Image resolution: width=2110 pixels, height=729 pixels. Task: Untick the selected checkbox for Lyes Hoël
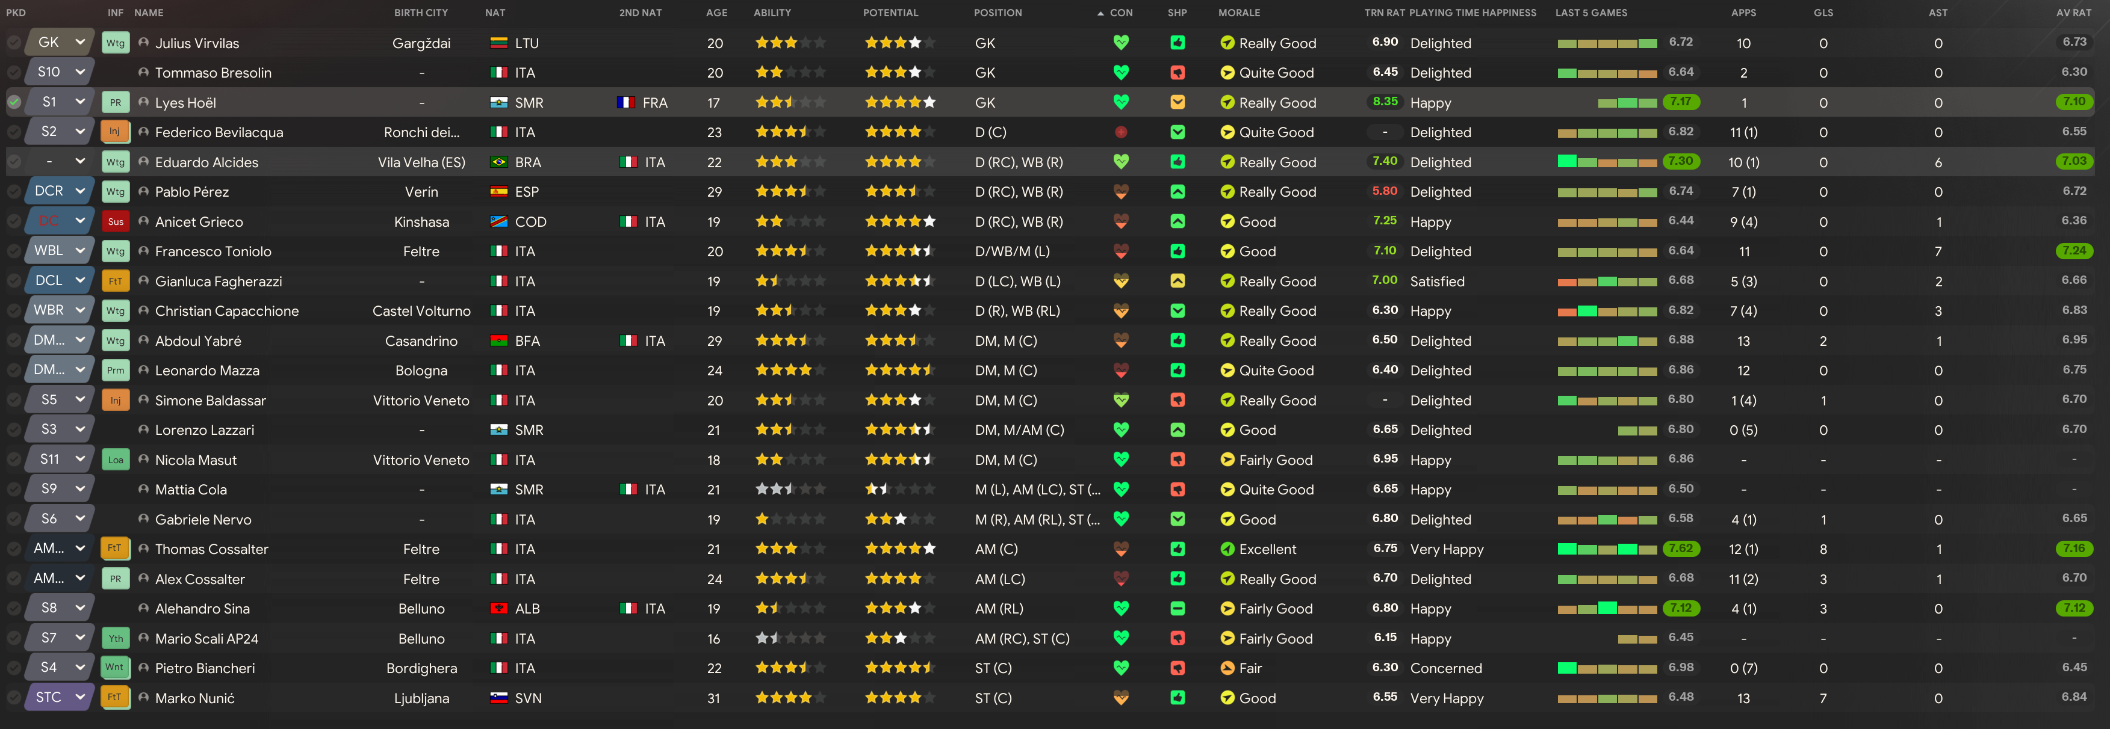pos(14,102)
